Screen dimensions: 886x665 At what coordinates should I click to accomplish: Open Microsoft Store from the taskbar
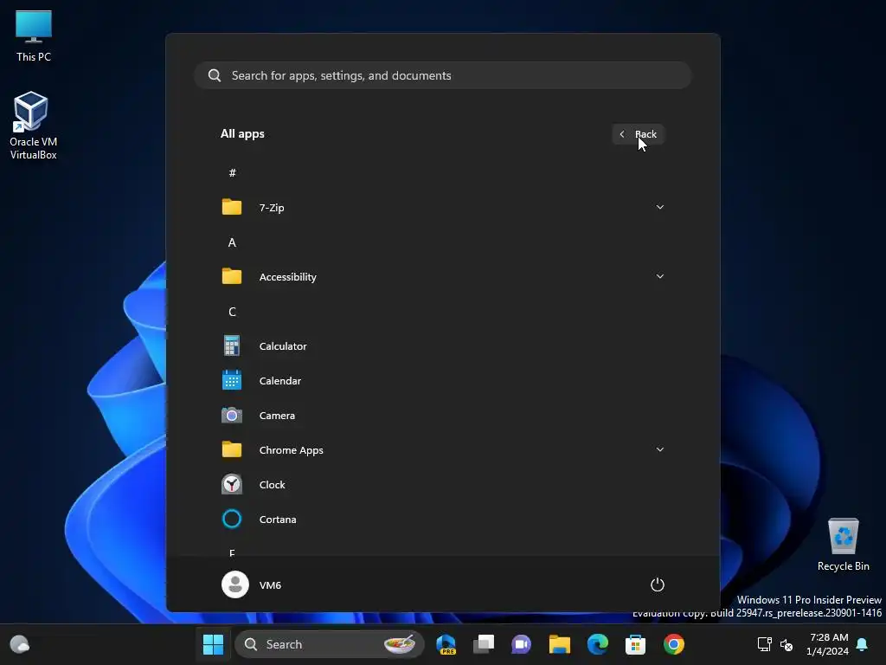pyautogui.click(x=635, y=644)
